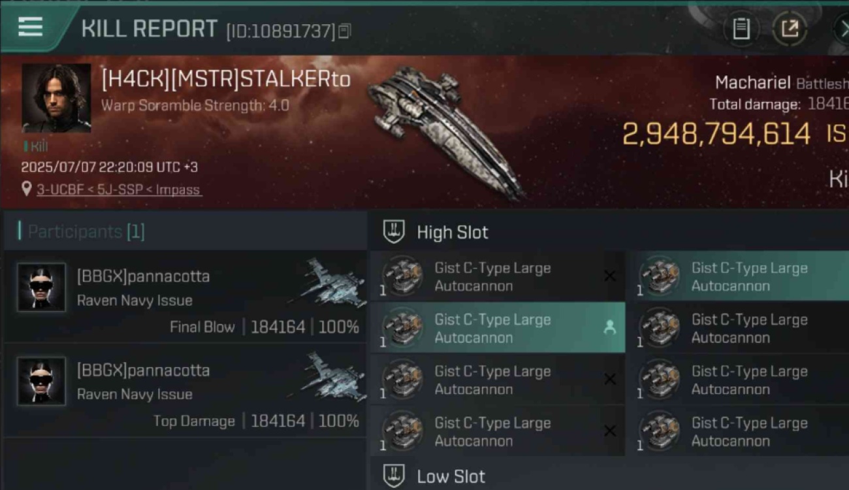
Task: Expand the Low Slot section header
Action: (x=609, y=476)
